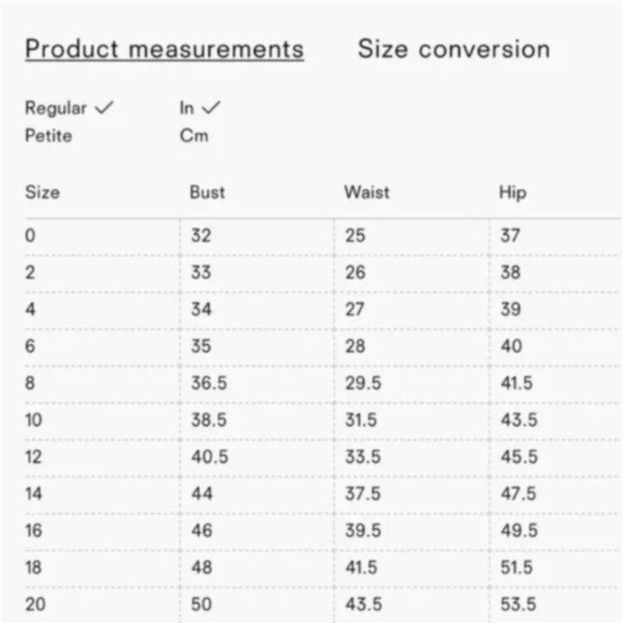
Task: Click the hip value 53.5
Action: 518,604
